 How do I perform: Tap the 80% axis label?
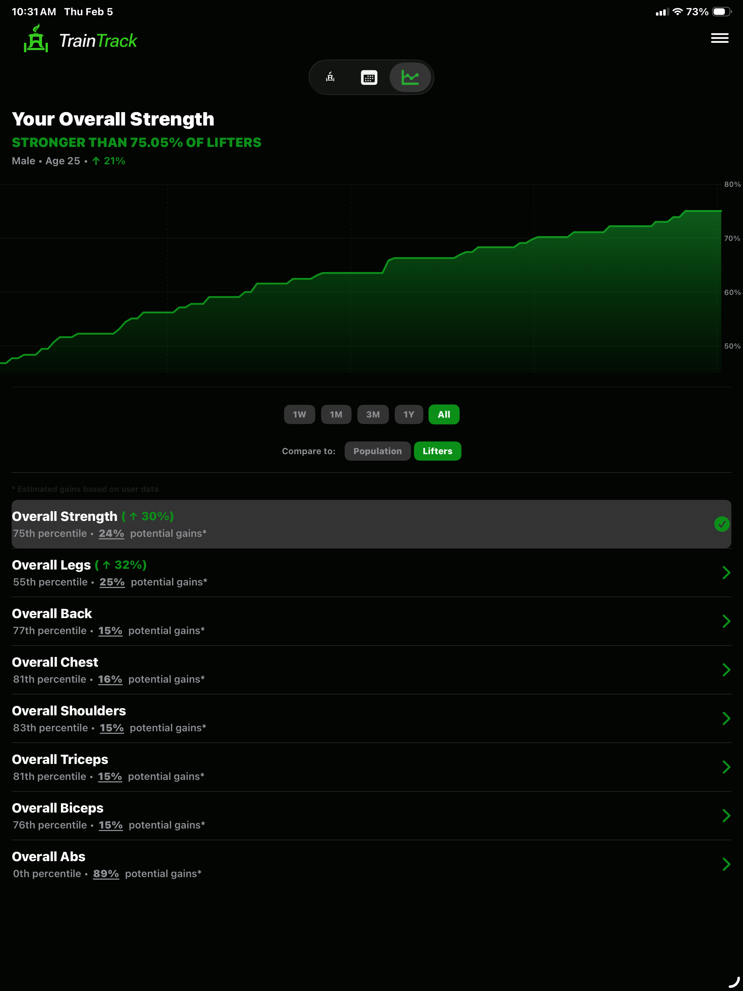(x=732, y=185)
